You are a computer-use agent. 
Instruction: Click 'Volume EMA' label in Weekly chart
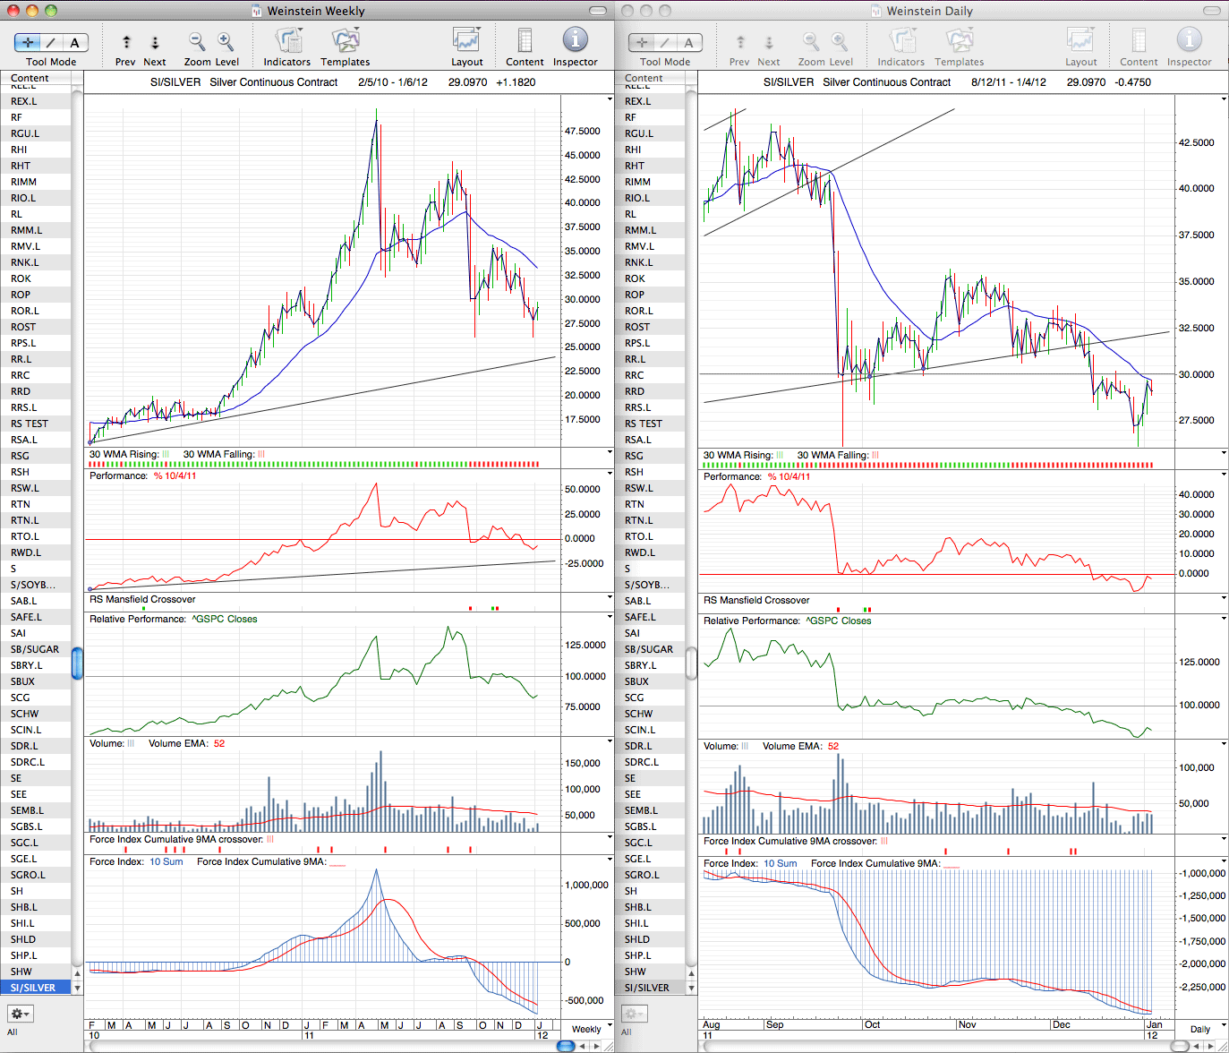click(178, 743)
